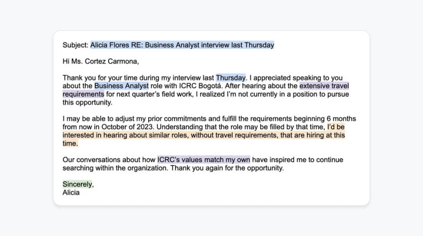Click the highlighted word "requirements" starting the third line
The height and width of the screenshot is (236, 423).
84,94
